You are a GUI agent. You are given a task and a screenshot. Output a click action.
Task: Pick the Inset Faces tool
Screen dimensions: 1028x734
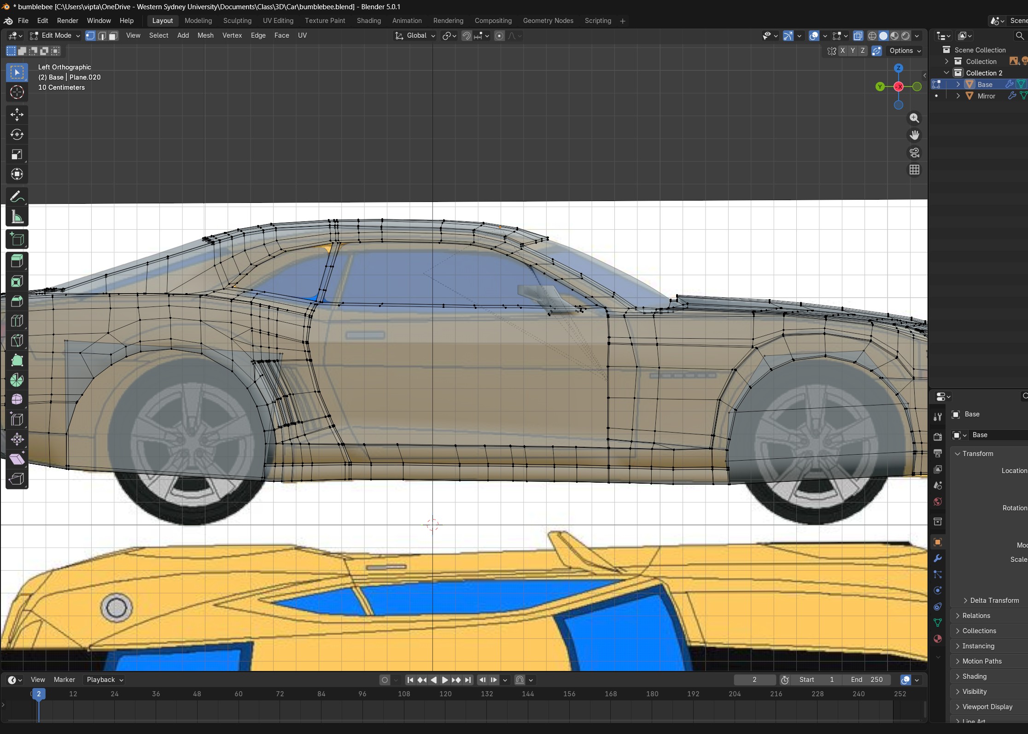(x=17, y=281)
